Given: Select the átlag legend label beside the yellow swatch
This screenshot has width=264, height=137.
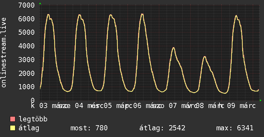Looking at the screenshot, I should point(29,128).
